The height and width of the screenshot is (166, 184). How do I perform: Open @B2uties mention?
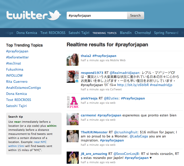point(111,98)
